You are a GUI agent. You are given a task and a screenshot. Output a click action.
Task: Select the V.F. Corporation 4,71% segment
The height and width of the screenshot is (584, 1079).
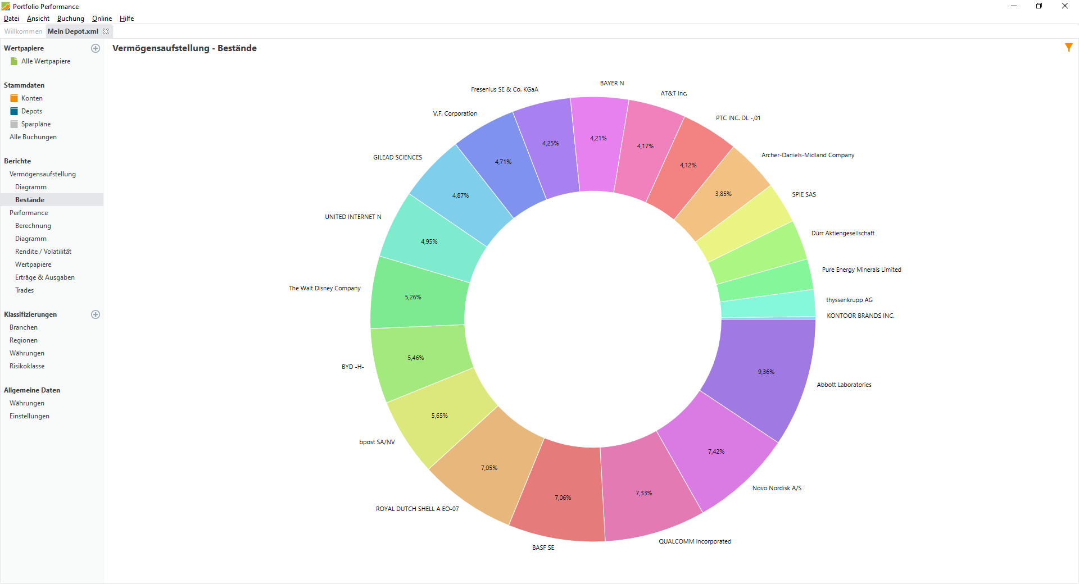[503, 162]
